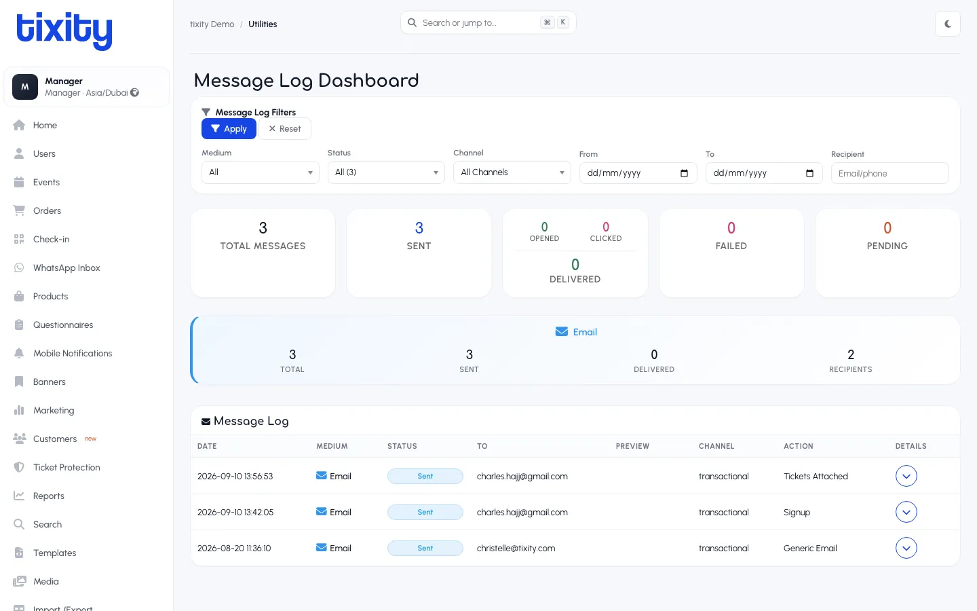Screen dimensions: 977x611
Task: Click the Marketing chart icon
Action: (x=19, y=410)
